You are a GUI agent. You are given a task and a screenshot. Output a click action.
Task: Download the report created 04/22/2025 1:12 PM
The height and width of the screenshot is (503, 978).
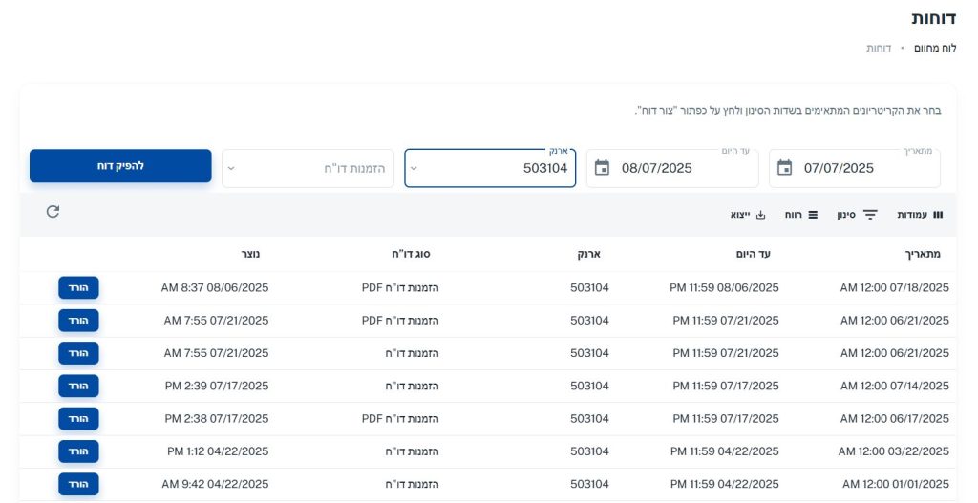point(78,451)
